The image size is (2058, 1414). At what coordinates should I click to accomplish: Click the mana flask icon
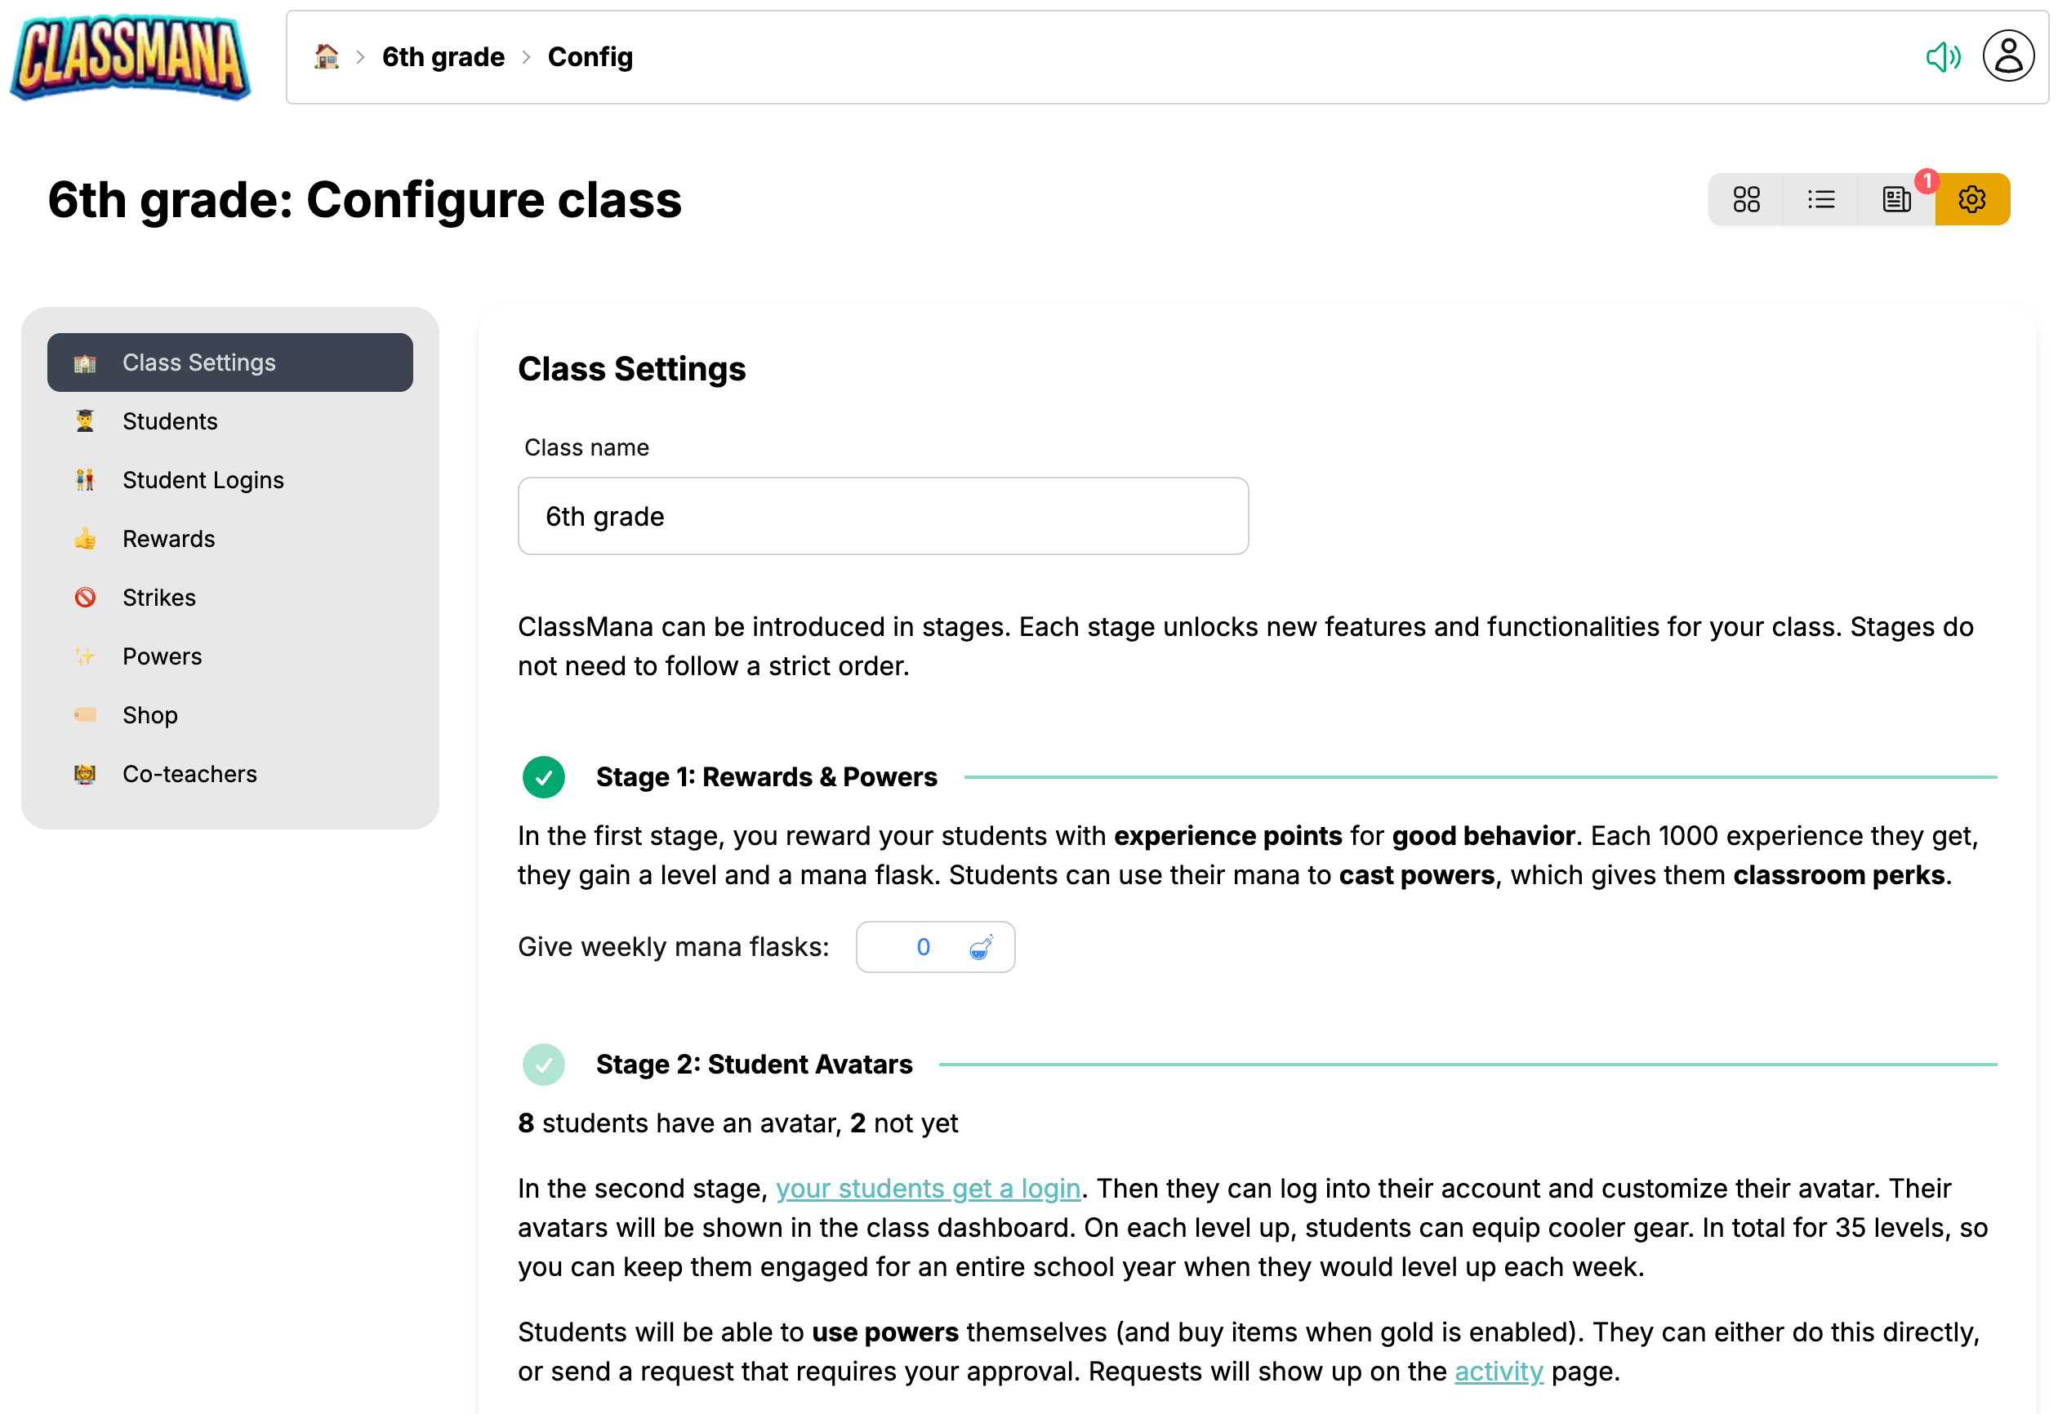980,947
